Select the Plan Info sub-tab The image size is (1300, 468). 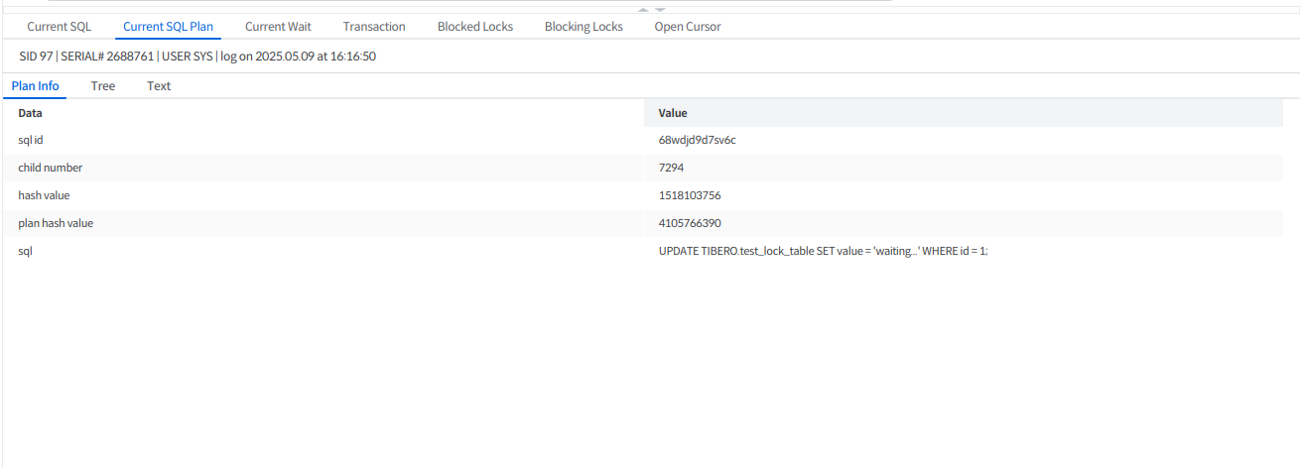tap(35, 86)
